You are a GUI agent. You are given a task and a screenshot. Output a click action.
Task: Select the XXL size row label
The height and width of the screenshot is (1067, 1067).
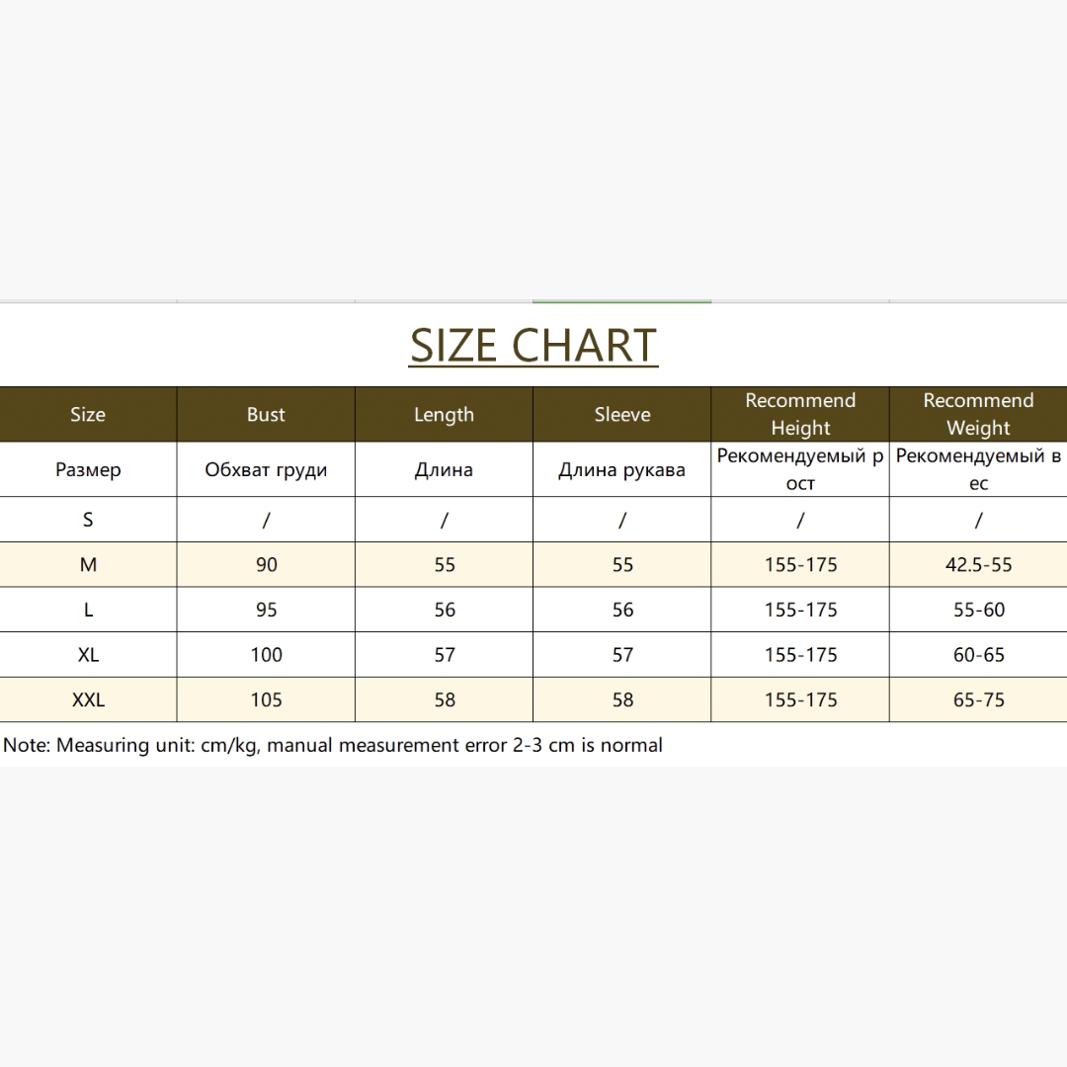point(88,699)
